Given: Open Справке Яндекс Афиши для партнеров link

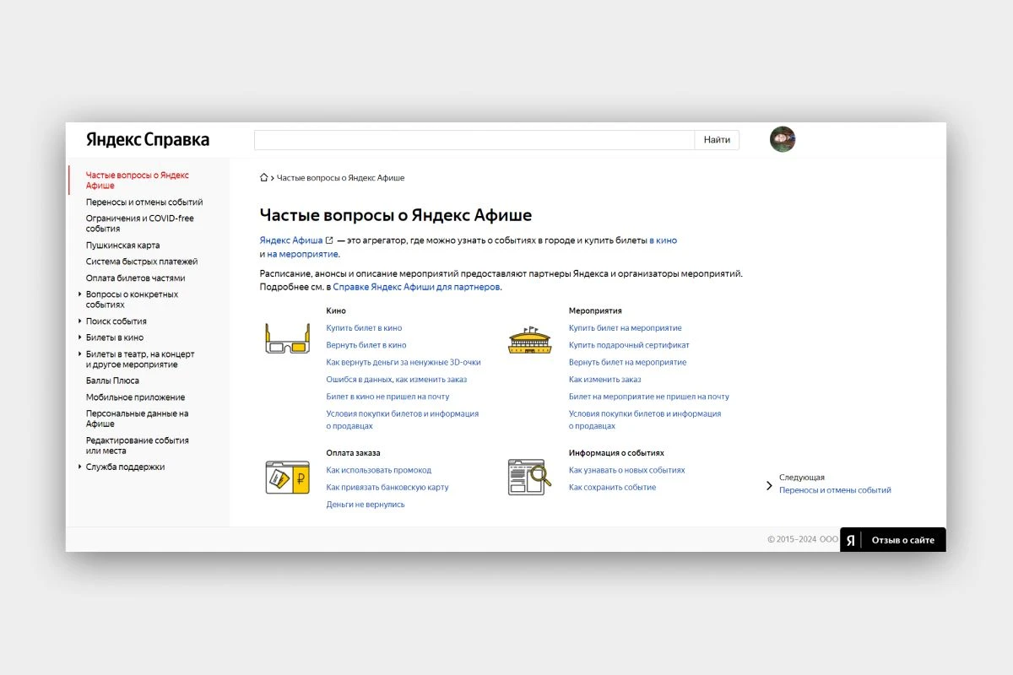Looking at the screenshot, I should (x=416, y=287).
